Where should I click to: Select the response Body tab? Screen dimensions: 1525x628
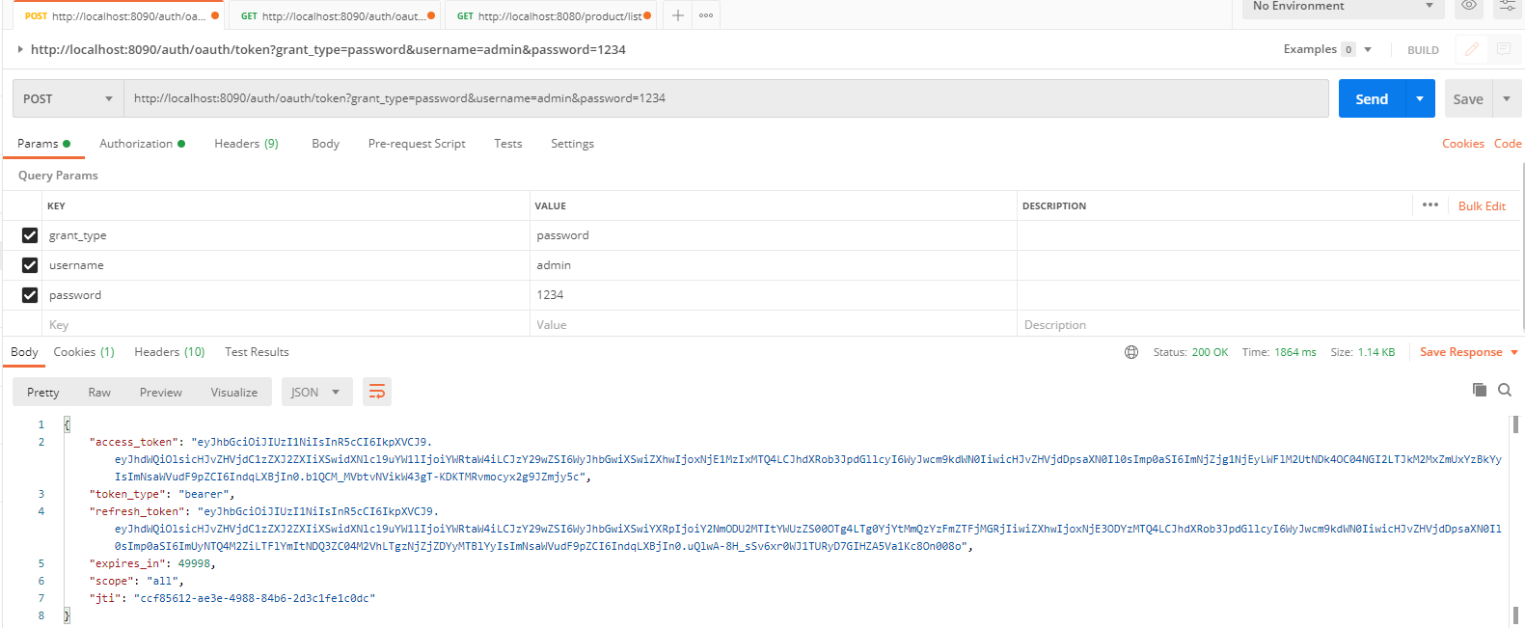24,352
